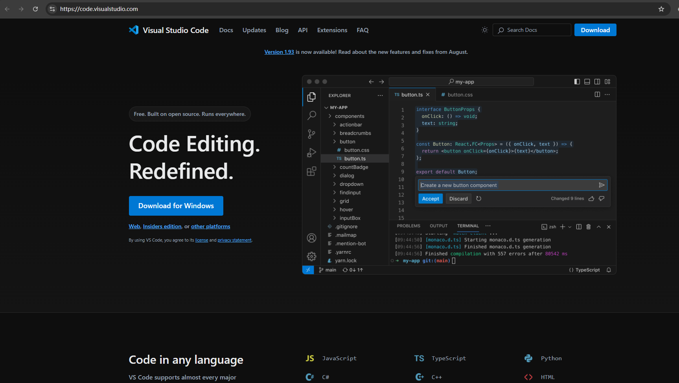Open the TERMINAL panel tab
Viewport: 679px width, 383px height.
(x=468, y=226)
